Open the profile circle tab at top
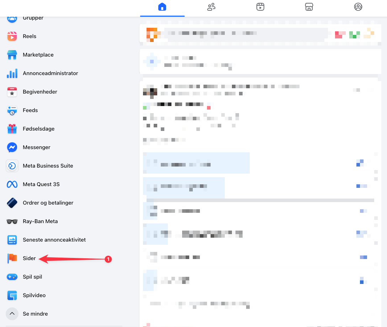387x327 pixels. coord(358,7)
